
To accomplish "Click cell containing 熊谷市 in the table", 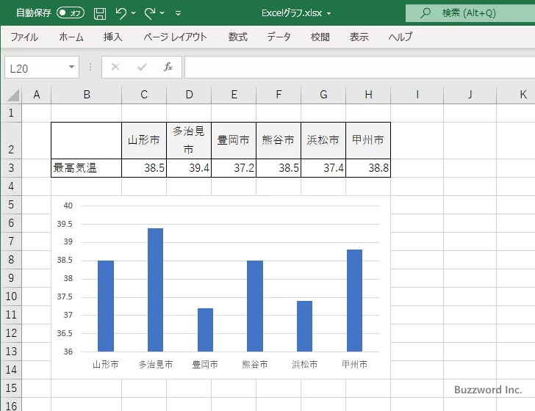I will click(279, 140).
